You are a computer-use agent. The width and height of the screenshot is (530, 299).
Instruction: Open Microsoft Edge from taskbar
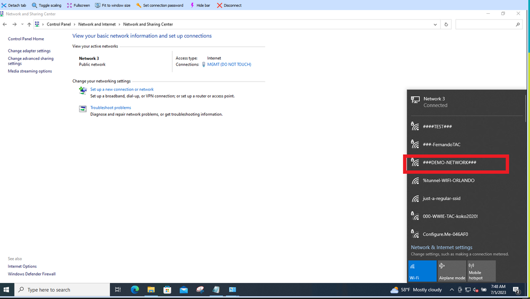pos(135,290)
